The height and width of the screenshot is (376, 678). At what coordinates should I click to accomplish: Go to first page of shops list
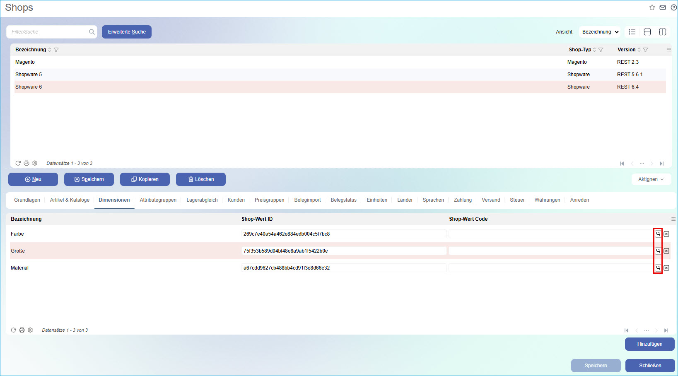[622, 164]
